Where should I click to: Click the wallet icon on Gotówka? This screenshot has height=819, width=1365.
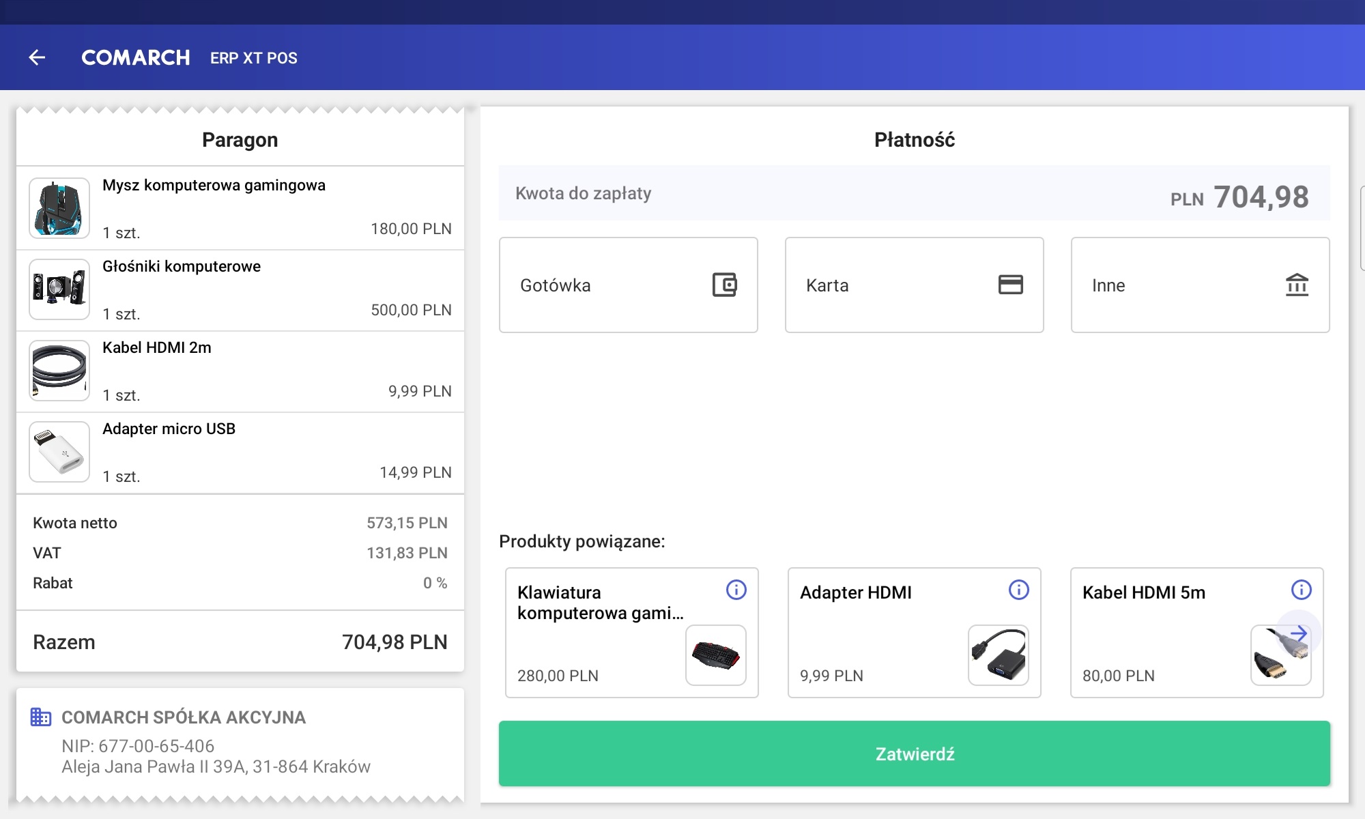click(x=724, y=285)
